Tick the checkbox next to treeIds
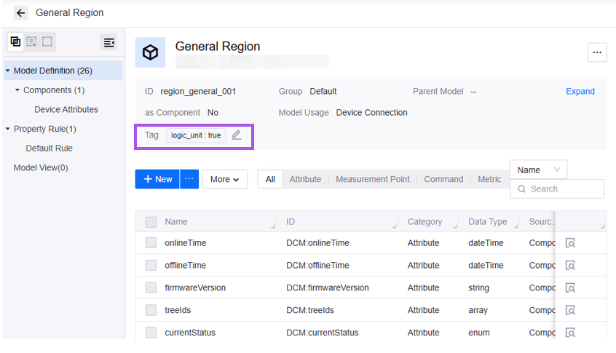Viewport: 616px width, 353px height. pyautogui.click(x=151, y=311)
